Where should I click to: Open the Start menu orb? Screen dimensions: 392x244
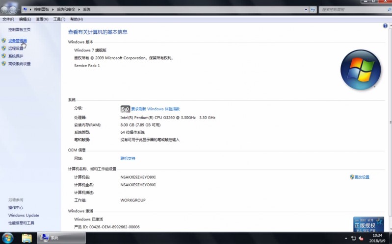[x=7, y=238]
